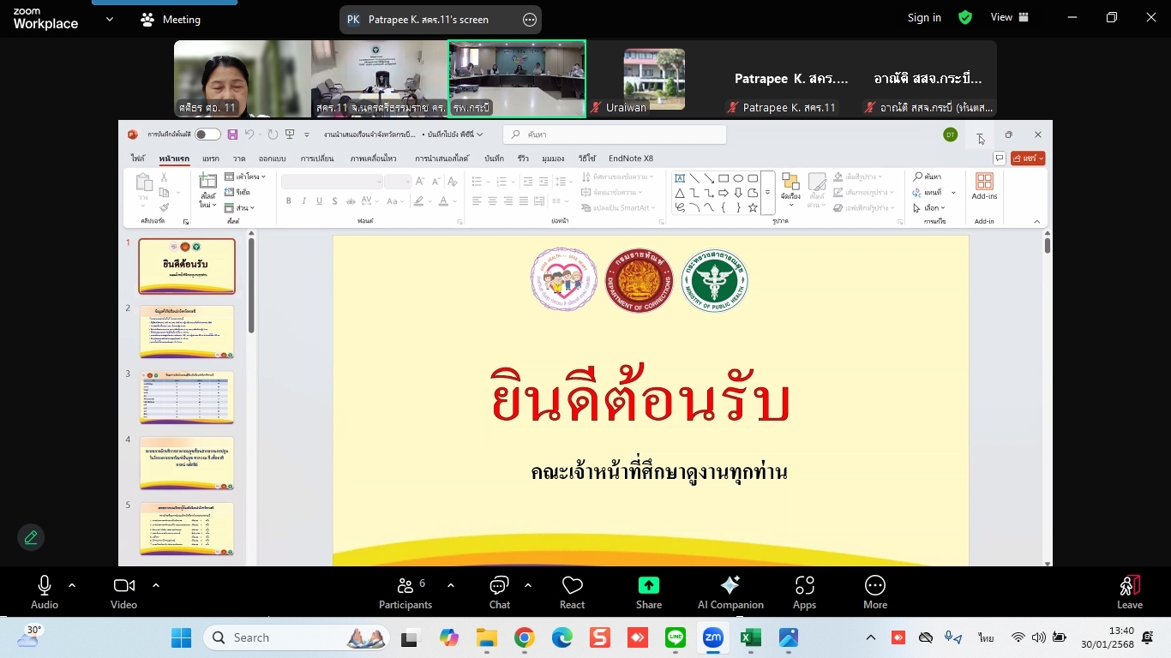
Task: Click the green Share screen button
Action: (649, 592)
